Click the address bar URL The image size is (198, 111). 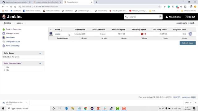45,7
